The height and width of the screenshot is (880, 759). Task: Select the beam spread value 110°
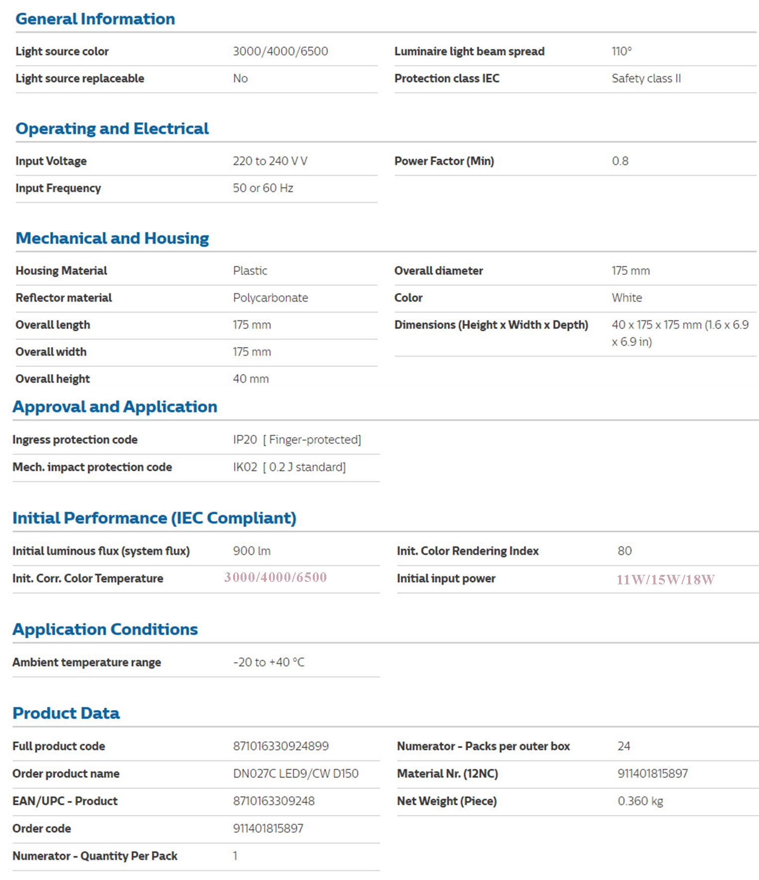622,51
